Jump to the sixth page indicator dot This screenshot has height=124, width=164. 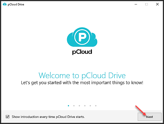coord(96,106)
